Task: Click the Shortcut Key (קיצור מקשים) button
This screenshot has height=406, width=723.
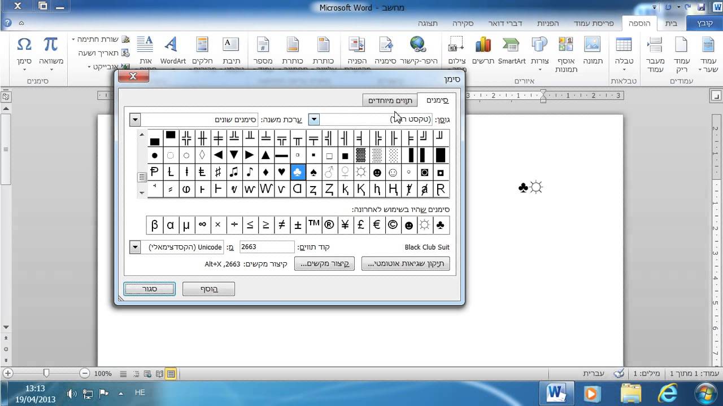Action: (x=324, y=263)
